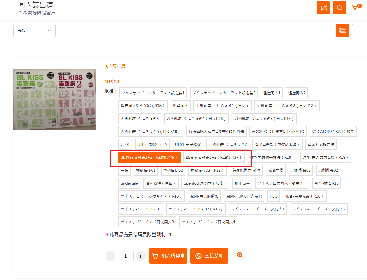Select 馴龍高手 option

(242, 183)
